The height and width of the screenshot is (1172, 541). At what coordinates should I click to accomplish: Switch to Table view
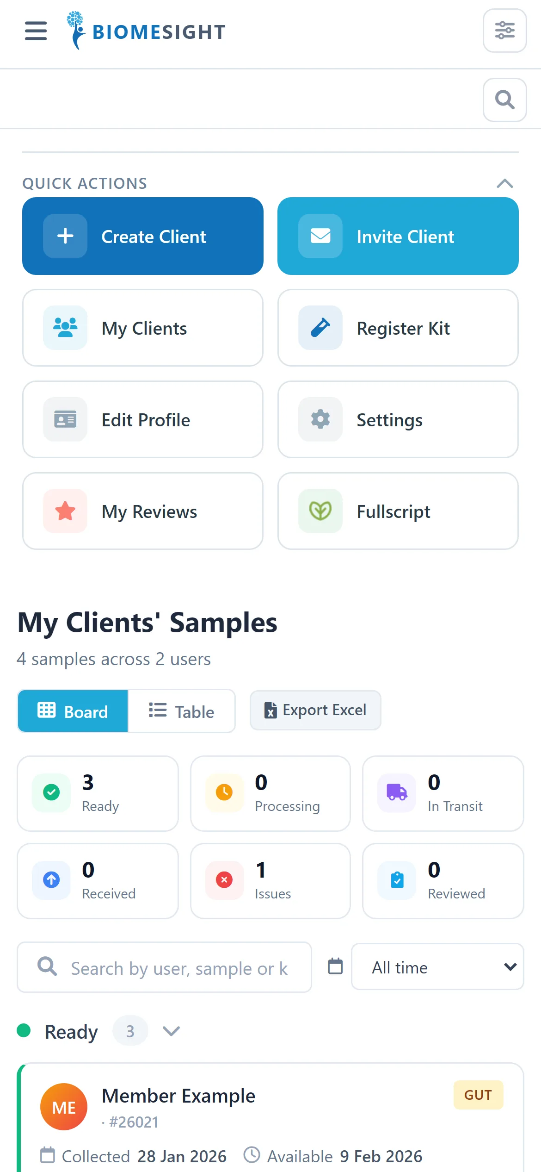click(181, 711)
